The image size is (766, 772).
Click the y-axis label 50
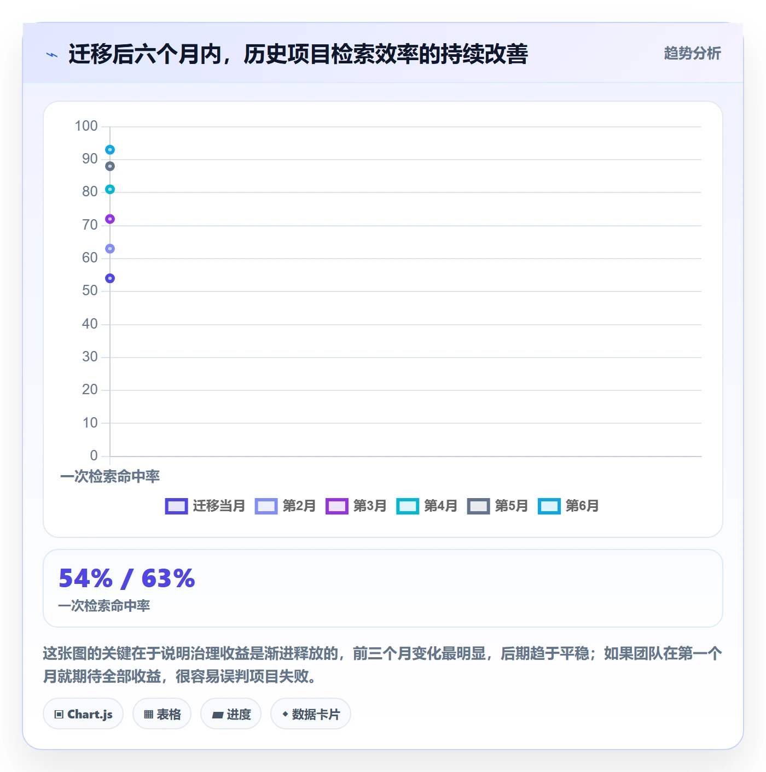[90, 290]
